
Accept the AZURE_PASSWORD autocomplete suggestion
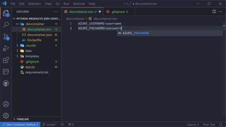point(169,33)
